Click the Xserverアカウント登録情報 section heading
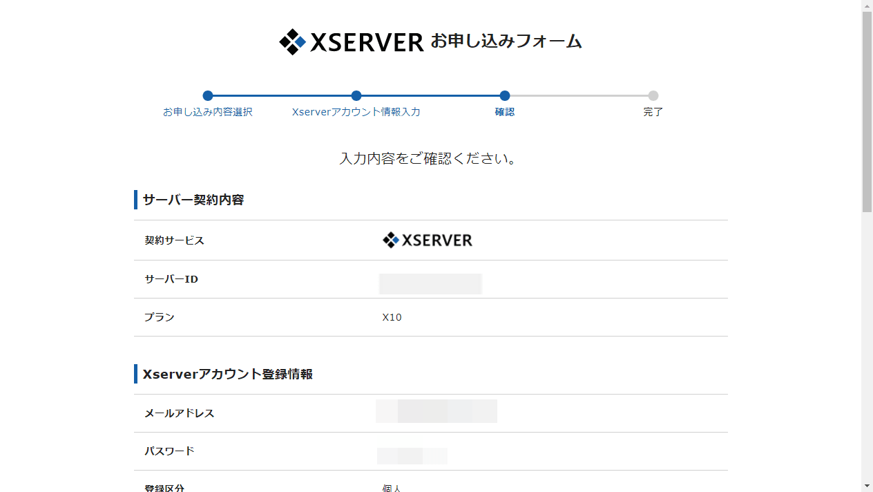Screen dimensions: 873x492 pos(228,374)
